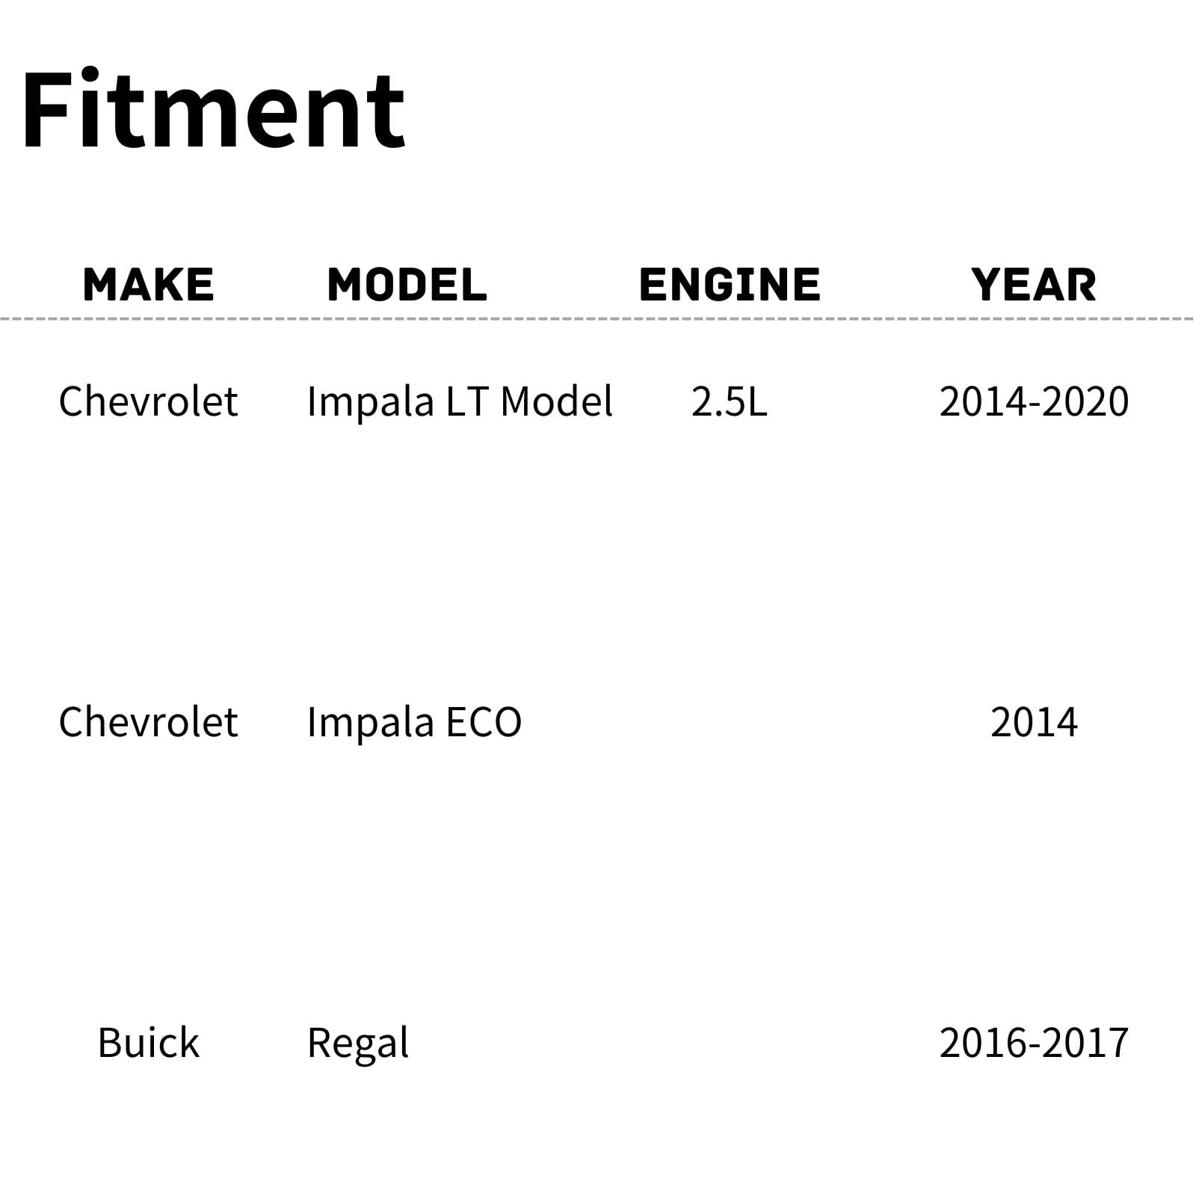Click the Fitment title heading
Screen dimensions: 1196x1196
(214, 109)
